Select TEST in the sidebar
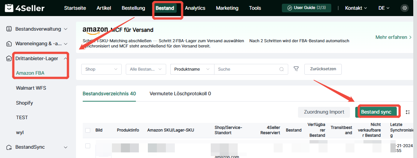Viewport: 417px width, 158px height. [22, 117]
